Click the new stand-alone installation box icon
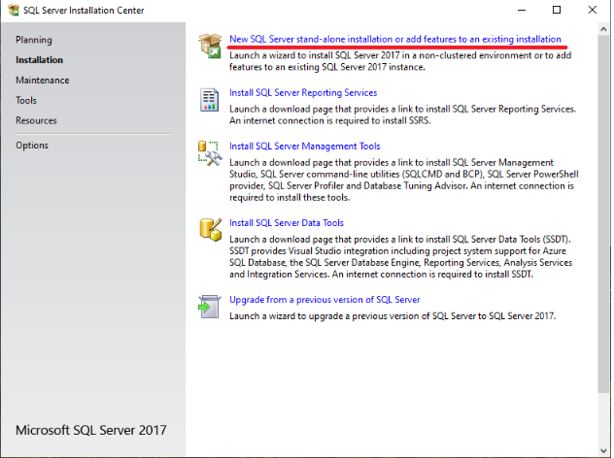Screen dimensions: 614x458 pyautogui.click(x=210, y=46)
